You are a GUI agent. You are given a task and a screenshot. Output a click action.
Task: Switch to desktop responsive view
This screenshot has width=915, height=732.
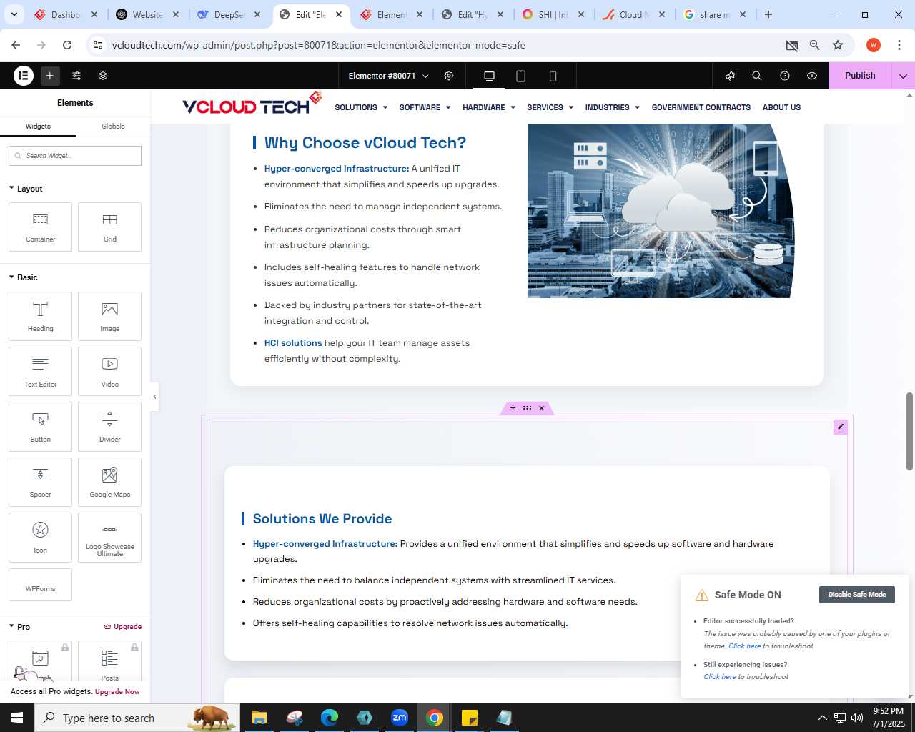click(x=489, y=76)
